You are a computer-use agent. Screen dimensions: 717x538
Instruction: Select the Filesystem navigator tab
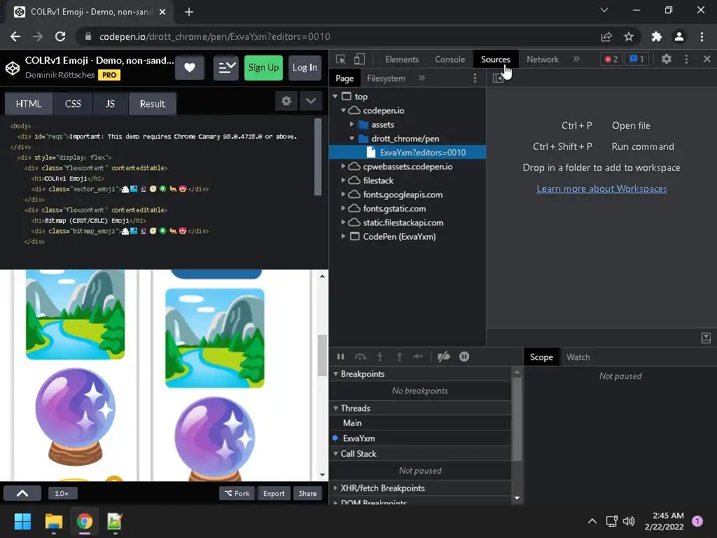(386, 78)
